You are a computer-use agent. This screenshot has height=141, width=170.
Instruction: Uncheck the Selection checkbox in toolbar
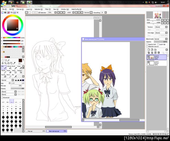[x=39, y=13]
